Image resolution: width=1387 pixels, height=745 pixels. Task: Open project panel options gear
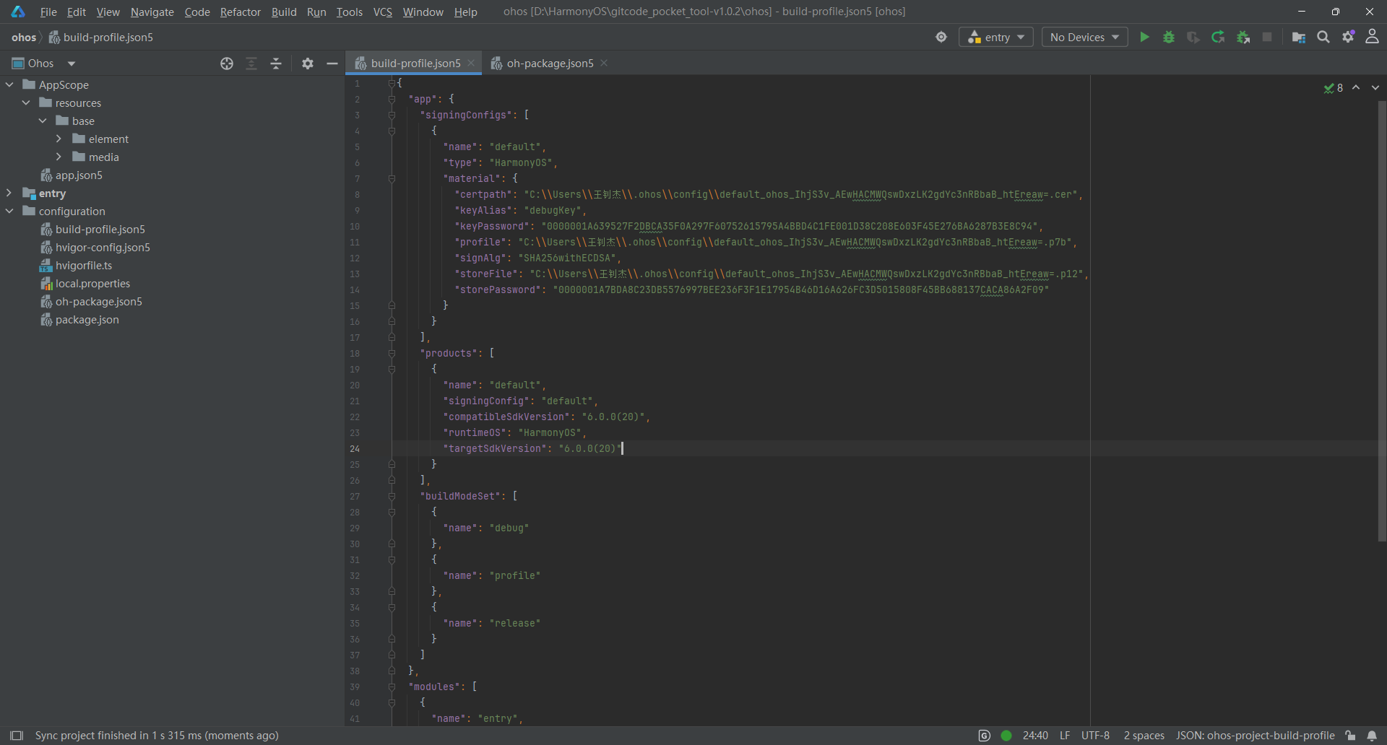pyautogui.click(x=308, y=64)
